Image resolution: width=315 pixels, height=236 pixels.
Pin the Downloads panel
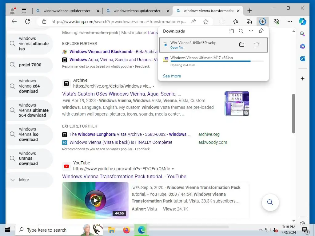point(261,31)
